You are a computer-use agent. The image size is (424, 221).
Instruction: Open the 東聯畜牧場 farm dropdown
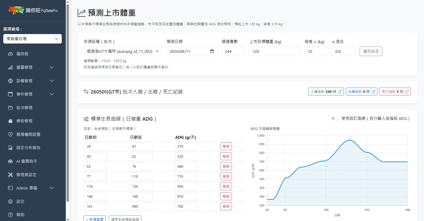point(32,39)
